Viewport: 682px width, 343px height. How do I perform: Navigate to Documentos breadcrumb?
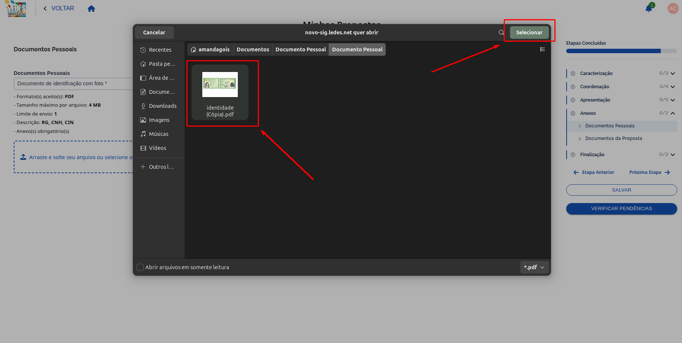(253, 49)
